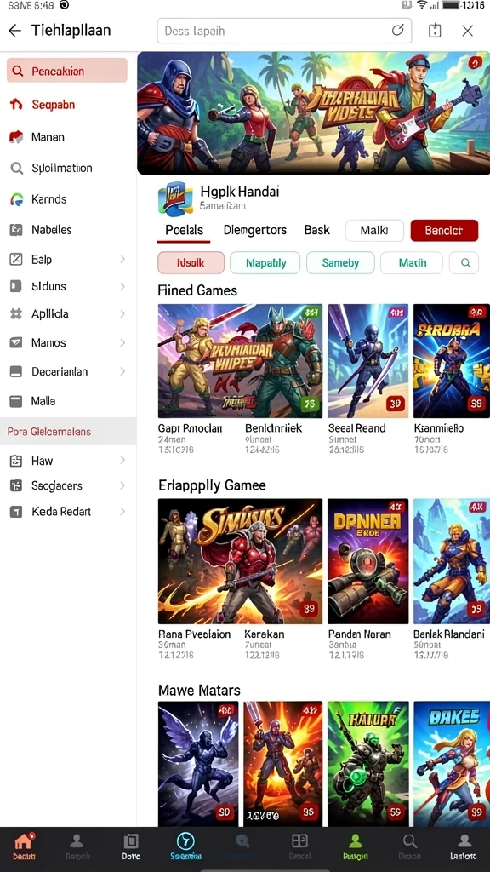Switch to the Bask tab
Screen dimensions: 490x872
[x=316, y=230]
